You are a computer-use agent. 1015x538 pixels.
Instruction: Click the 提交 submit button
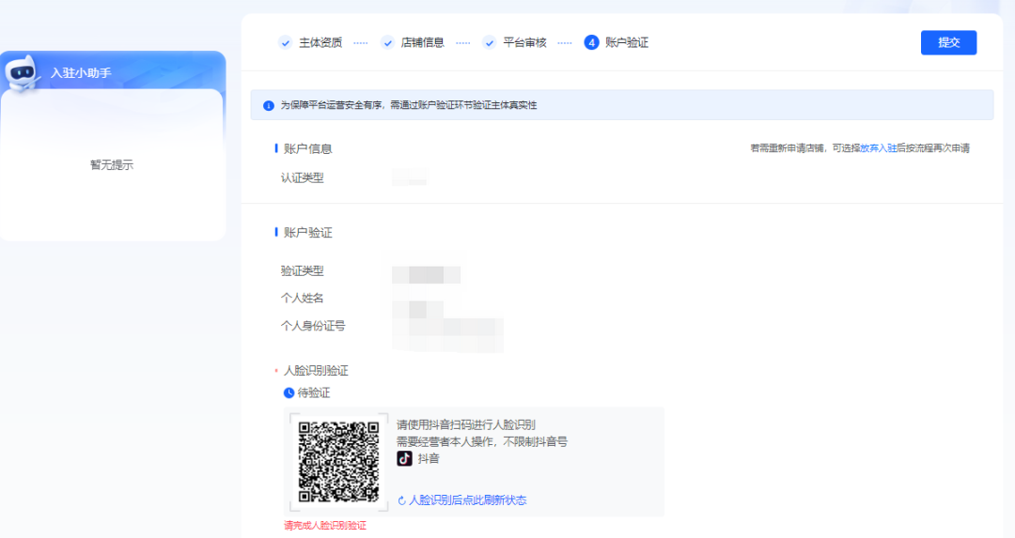pos(948,42)
